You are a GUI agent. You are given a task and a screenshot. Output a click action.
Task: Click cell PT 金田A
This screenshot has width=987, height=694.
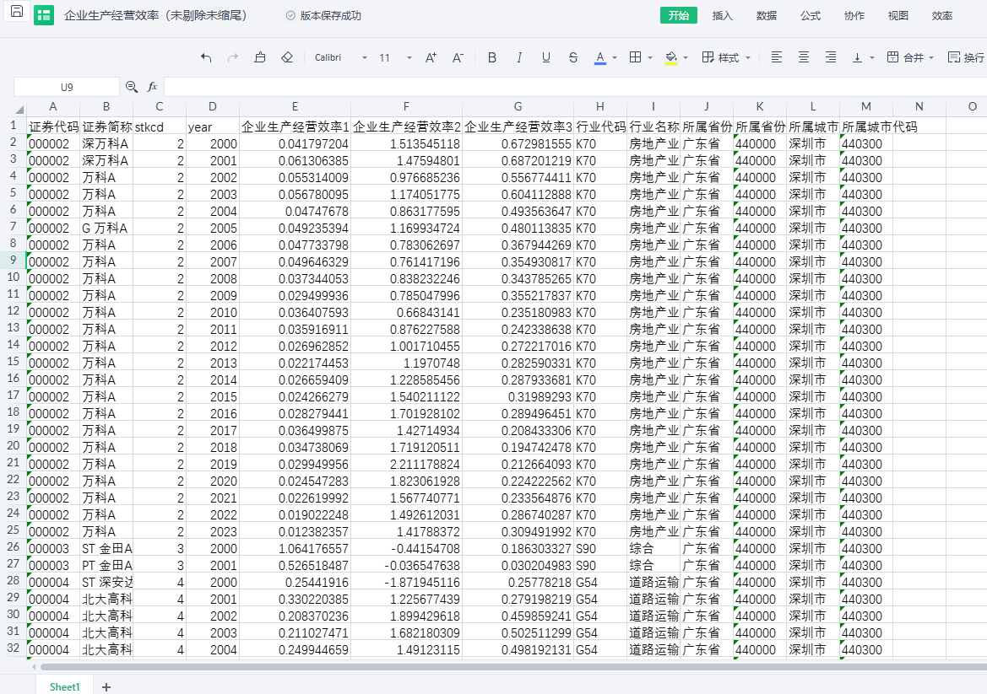pos(106,565)
